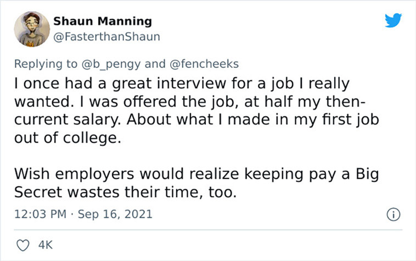The height and width of the screenshot is (261, 416).
Task: Select the "I once had a great interview" line
Action: [182, 84]
